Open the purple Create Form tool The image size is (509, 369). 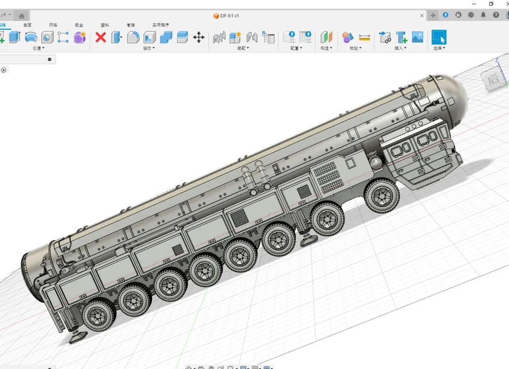(80, 37)
